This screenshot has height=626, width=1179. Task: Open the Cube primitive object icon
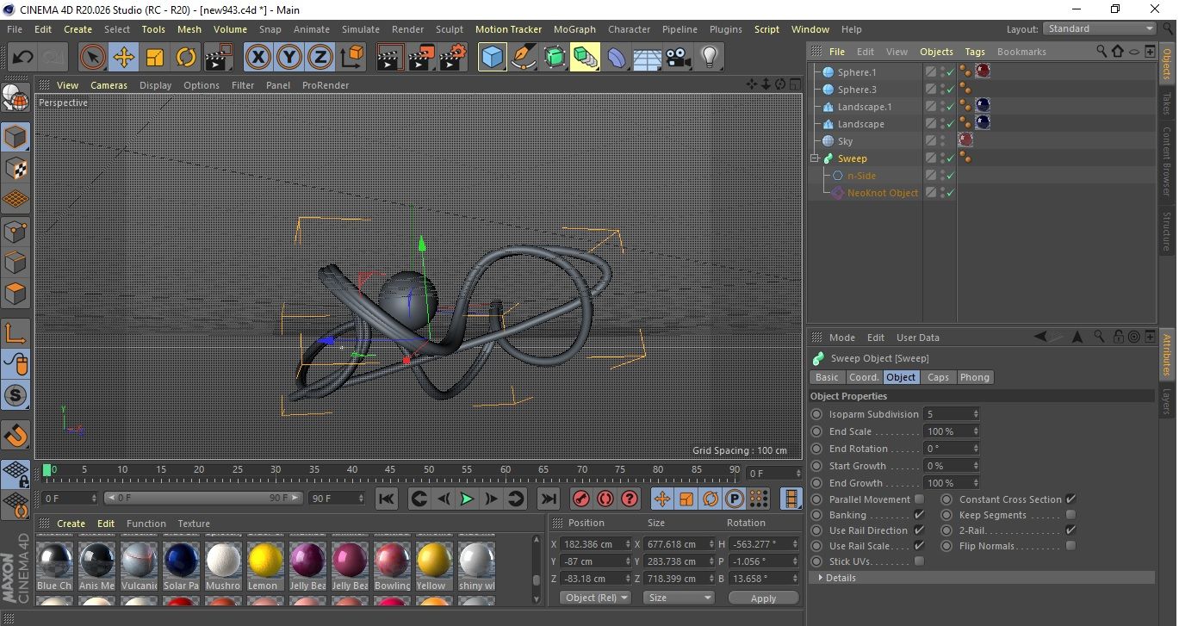click(x=493, y=58)
